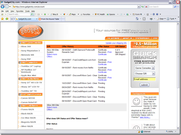Click MY ACCOUNT in site navigation

[113, 38]
